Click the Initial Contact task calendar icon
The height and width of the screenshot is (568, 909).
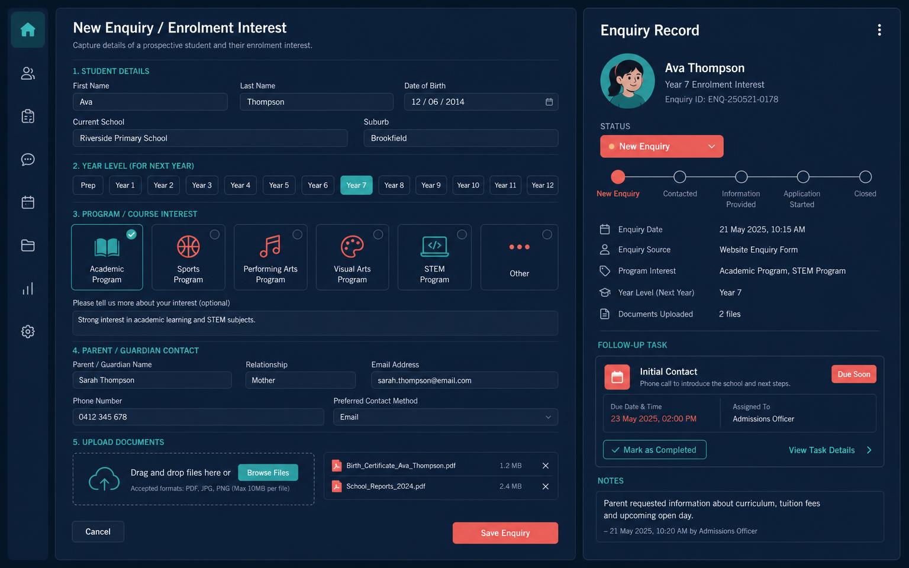click(x=617, y=377)
